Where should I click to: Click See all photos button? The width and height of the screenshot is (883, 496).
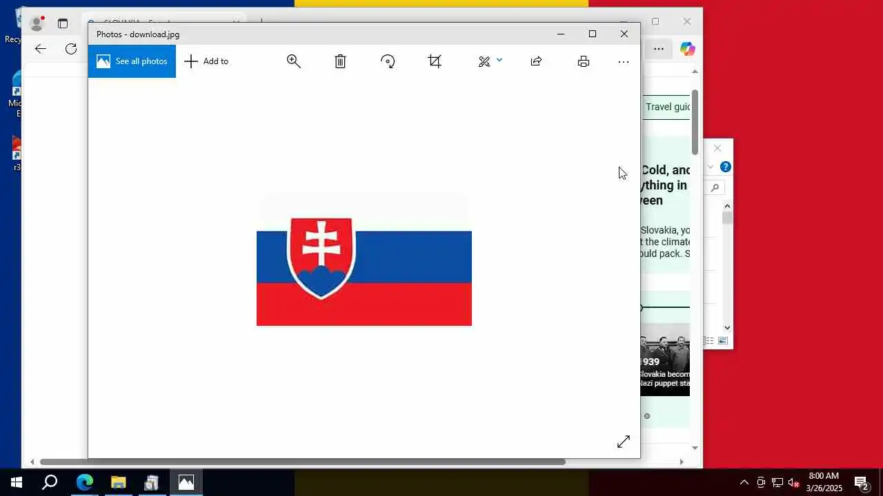tap(132, 61)
